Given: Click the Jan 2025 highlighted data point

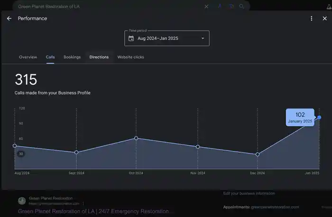Looking at the screenshot, I should [x=319, y=117].
